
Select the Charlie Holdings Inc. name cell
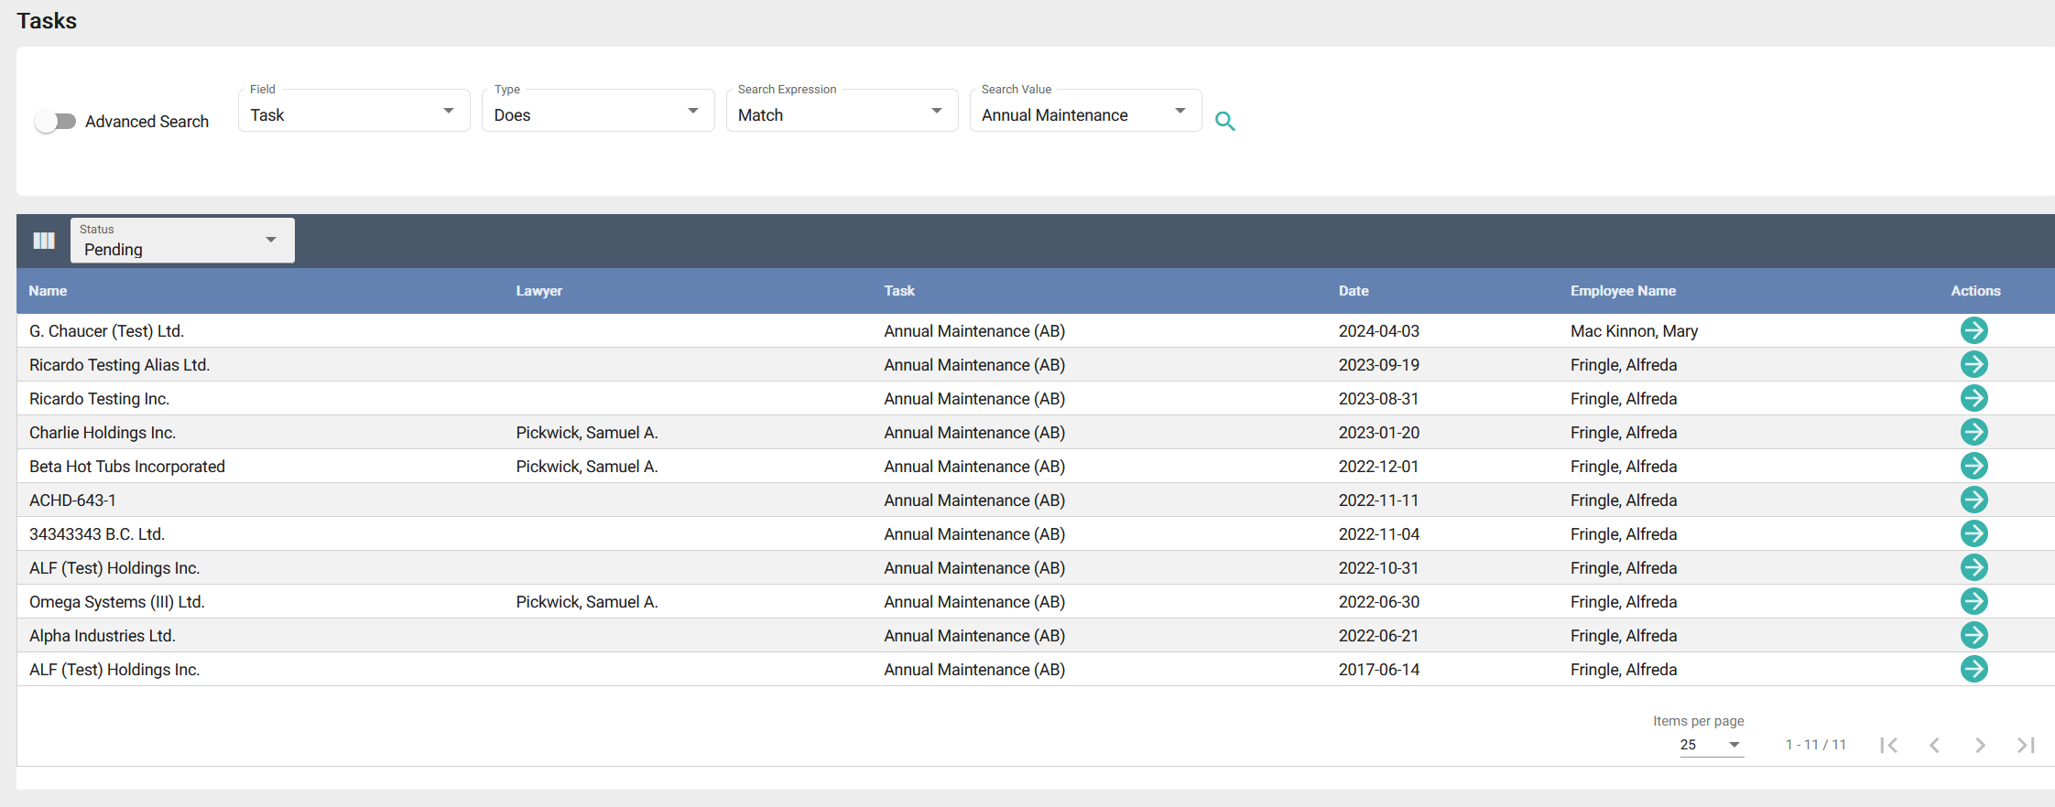click(x=103, y=433)
